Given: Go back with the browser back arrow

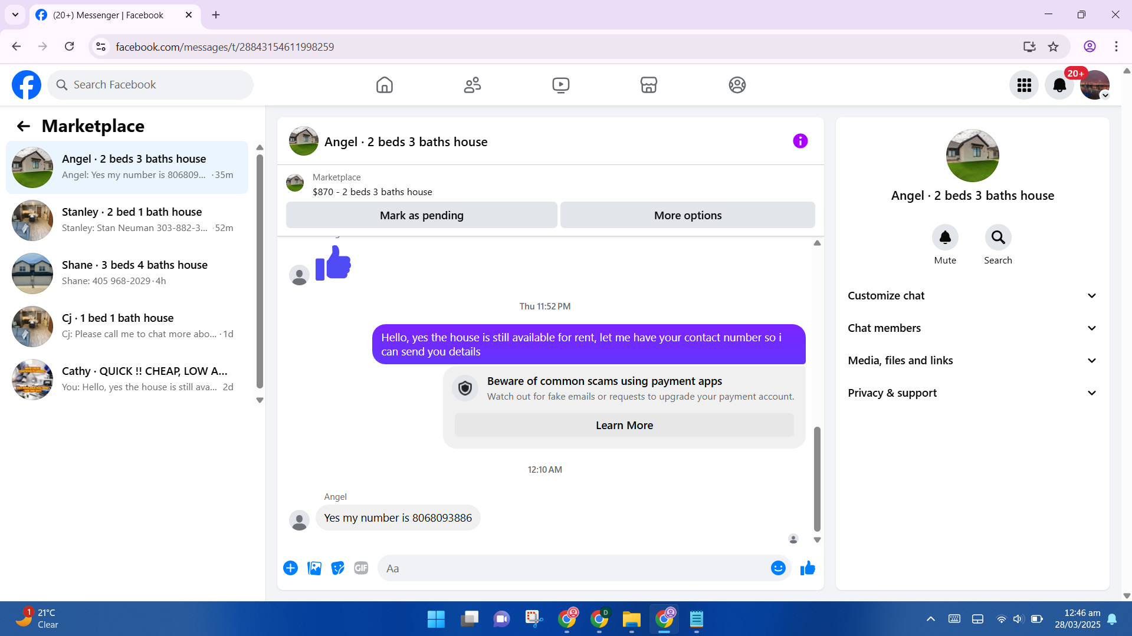Looking at the screenshot, I should (17, 47).
